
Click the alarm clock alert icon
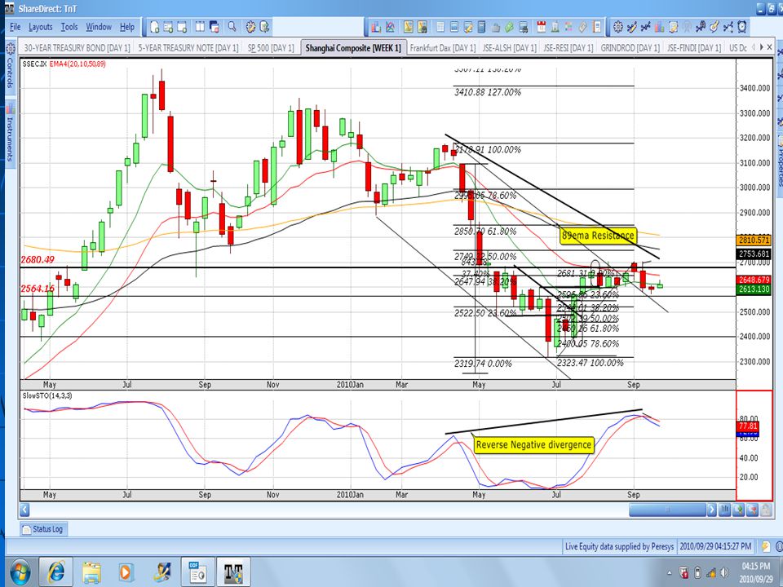coord(742,27)
